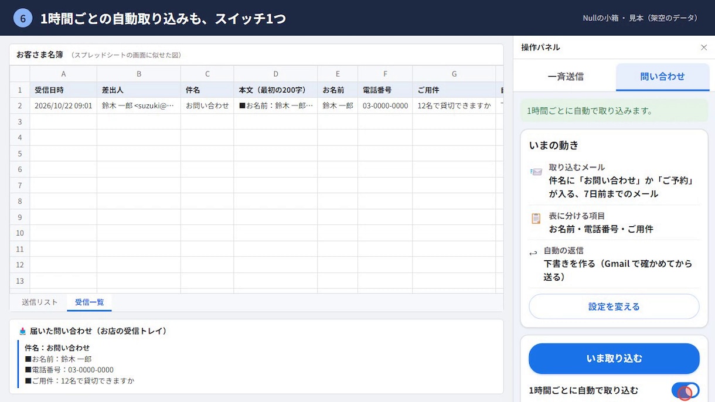Click the envelope icon beside 取り込むメール
The width and height of the screenshot is (715, 402).
[x=536, y=172]
